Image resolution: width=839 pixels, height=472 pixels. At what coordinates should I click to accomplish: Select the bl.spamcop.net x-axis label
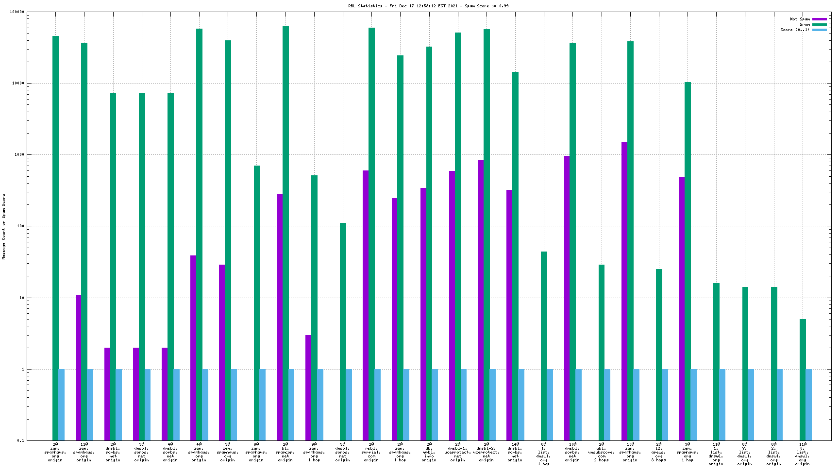285,452
